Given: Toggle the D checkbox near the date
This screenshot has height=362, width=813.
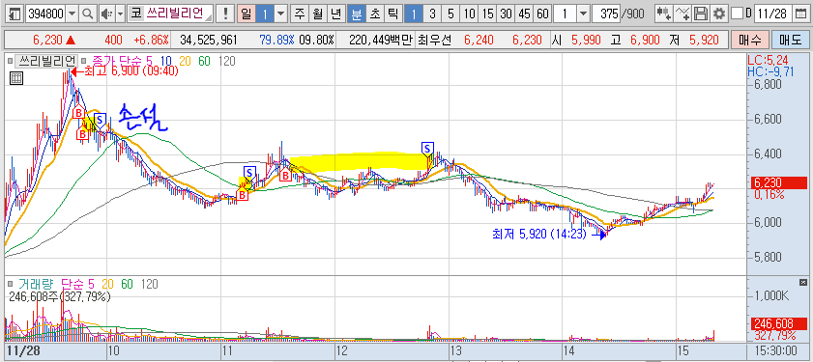Looking at the screenshot, I should click(x=736, y=14).
